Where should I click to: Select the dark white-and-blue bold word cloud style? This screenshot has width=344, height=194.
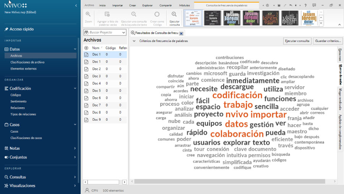coord(232,18)
